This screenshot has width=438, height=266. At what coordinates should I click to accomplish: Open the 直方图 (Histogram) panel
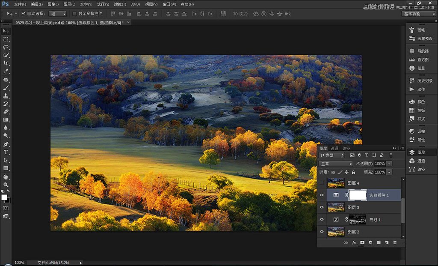pyautogui.click(x=421, y=60)
